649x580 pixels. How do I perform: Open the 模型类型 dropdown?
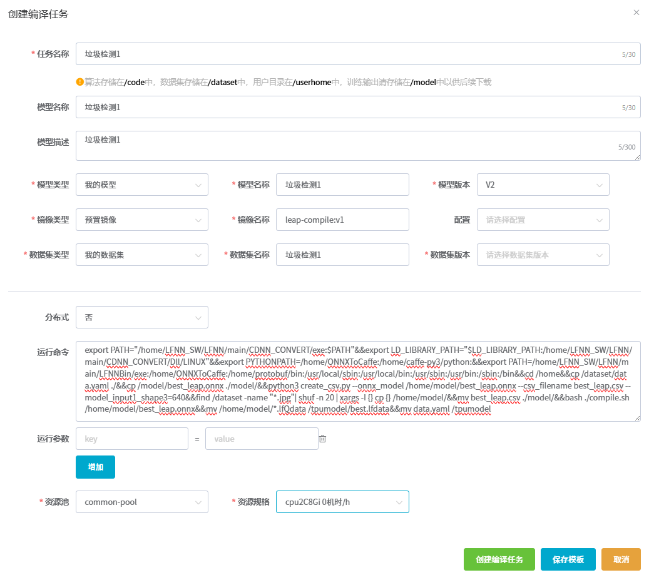pos(141,185)
